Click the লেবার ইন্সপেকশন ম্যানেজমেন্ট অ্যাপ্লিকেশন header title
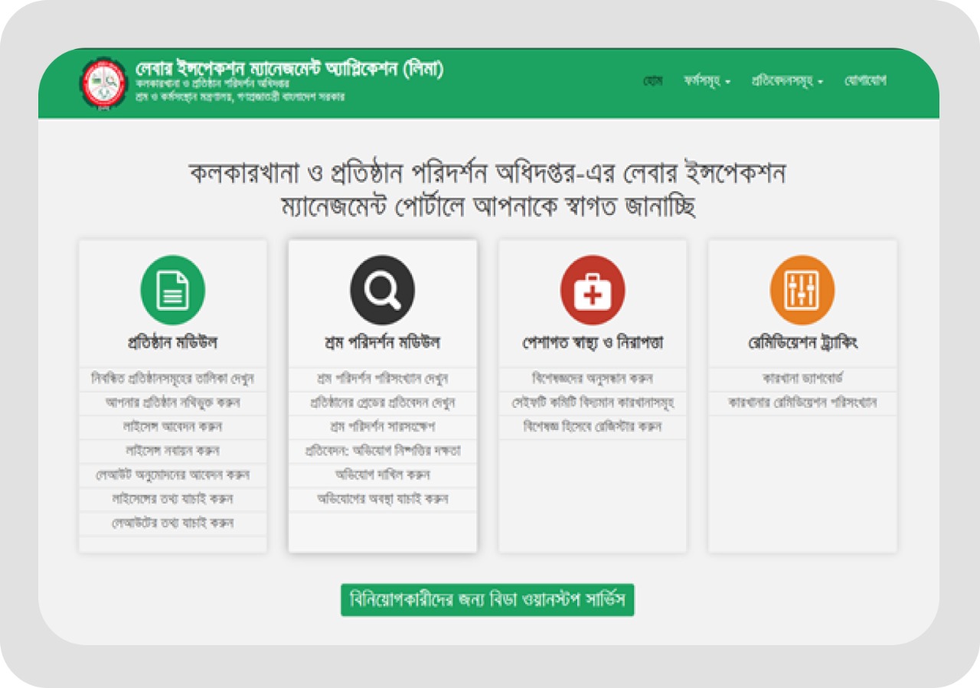 click(x=289, y=69)
